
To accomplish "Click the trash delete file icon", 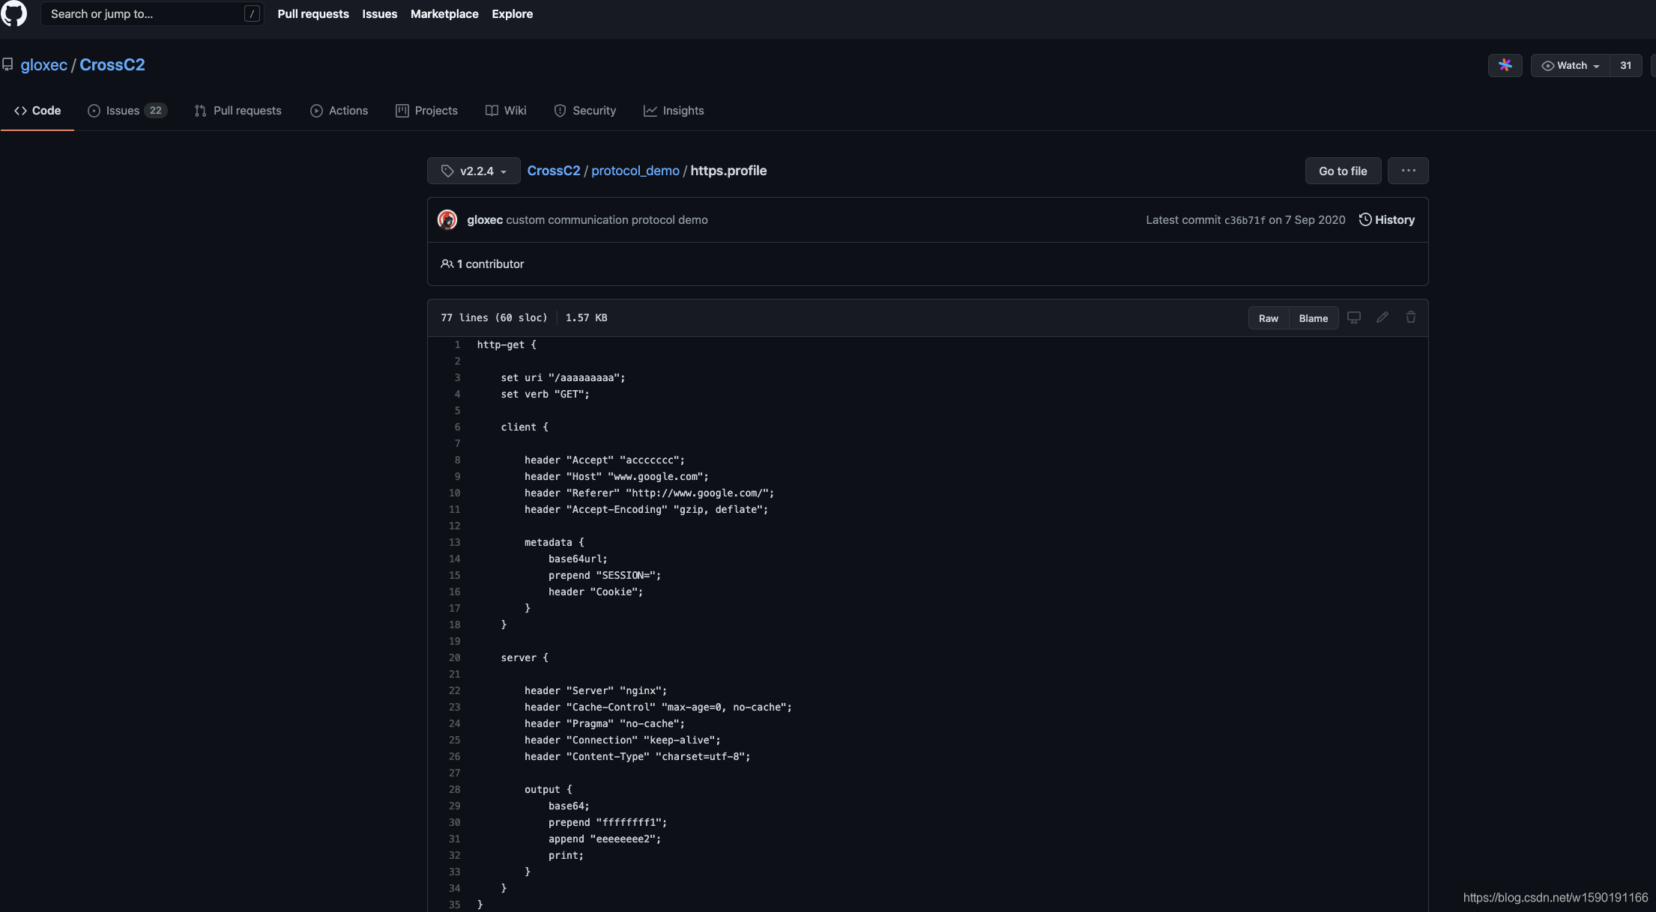I will coord(1411,317).
